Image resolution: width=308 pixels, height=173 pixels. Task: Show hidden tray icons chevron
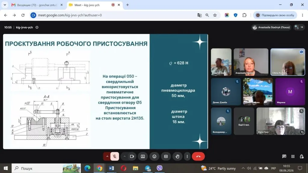pos(243,168)
